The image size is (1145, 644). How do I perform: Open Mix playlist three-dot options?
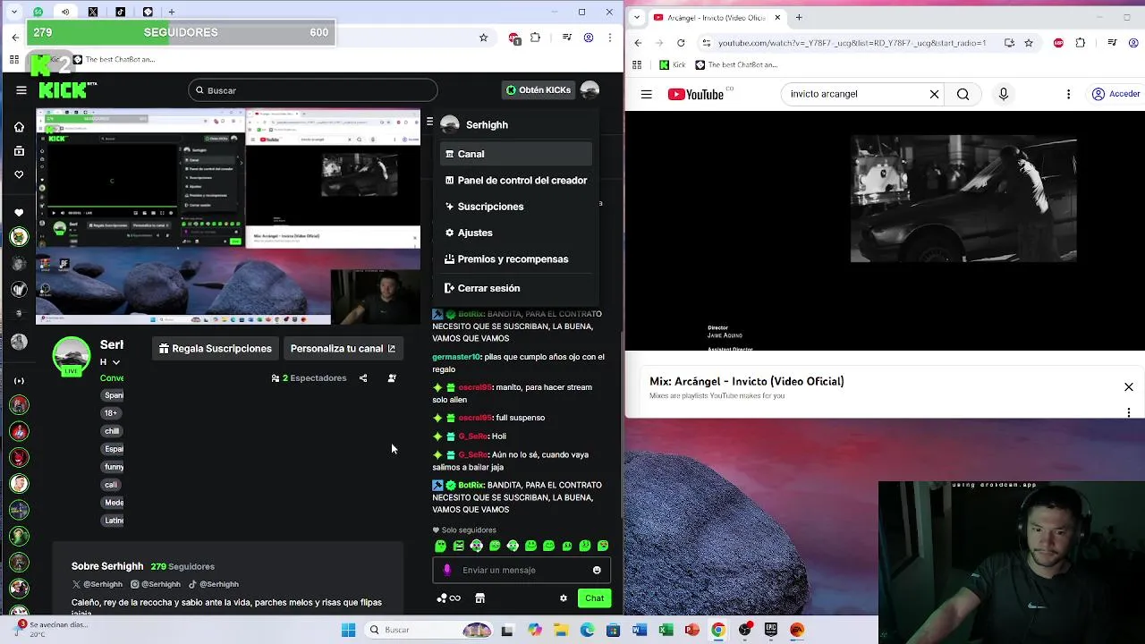point(1129,412)
